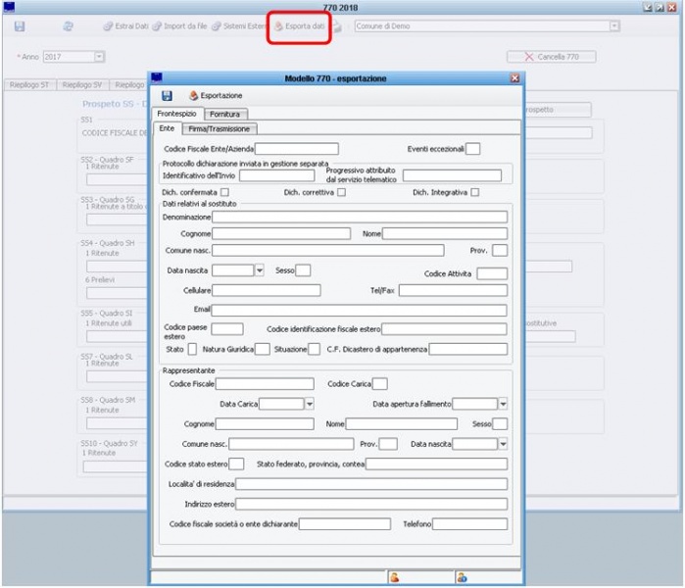Open the Data nascita dropdown under sostituto
The width and height of the screenshot is (685, 588).
pos(260,270)
